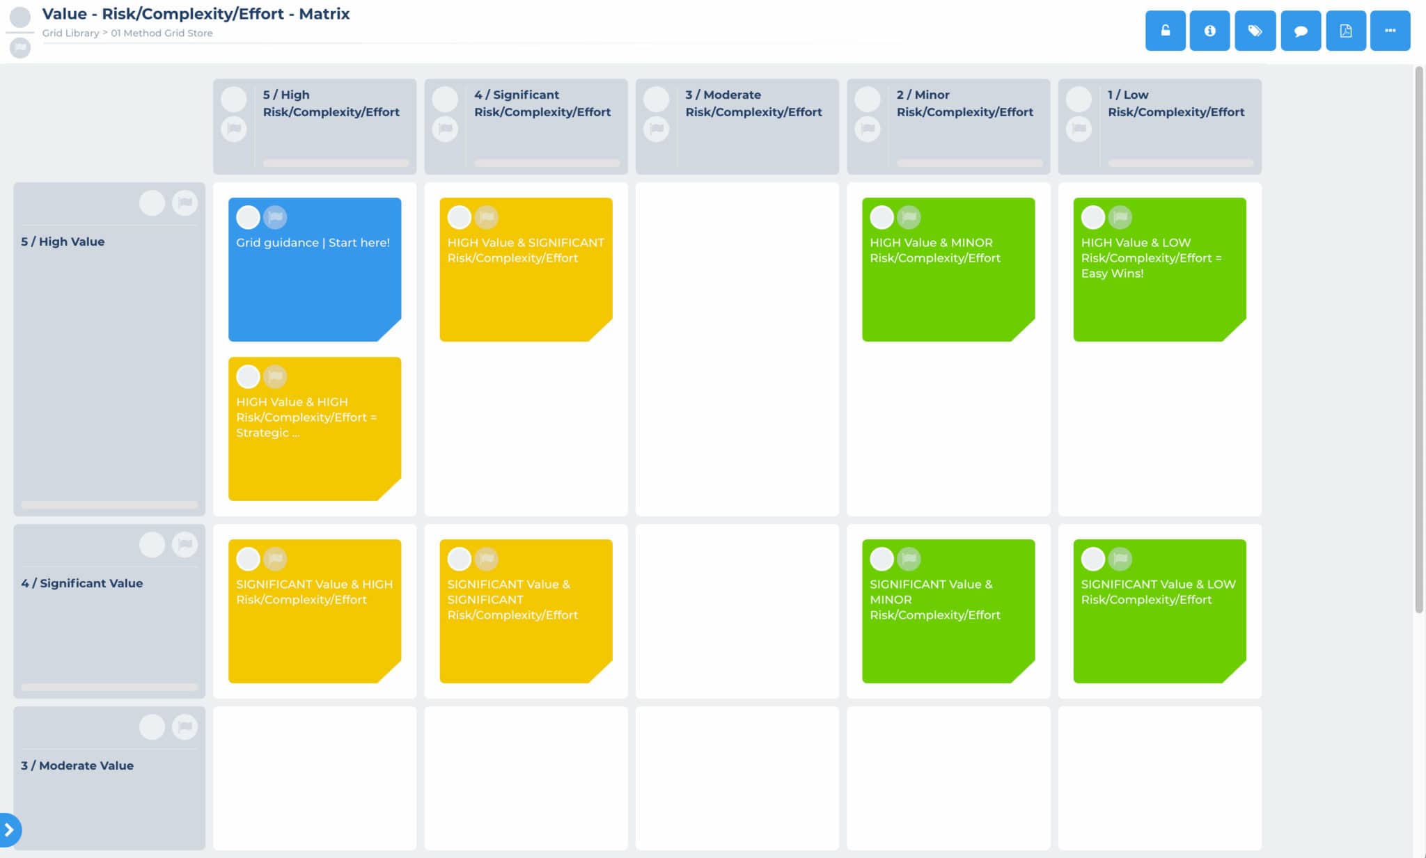
Task: Open 'Grid guidance | Start here!' tile
Action: [314, 278]
